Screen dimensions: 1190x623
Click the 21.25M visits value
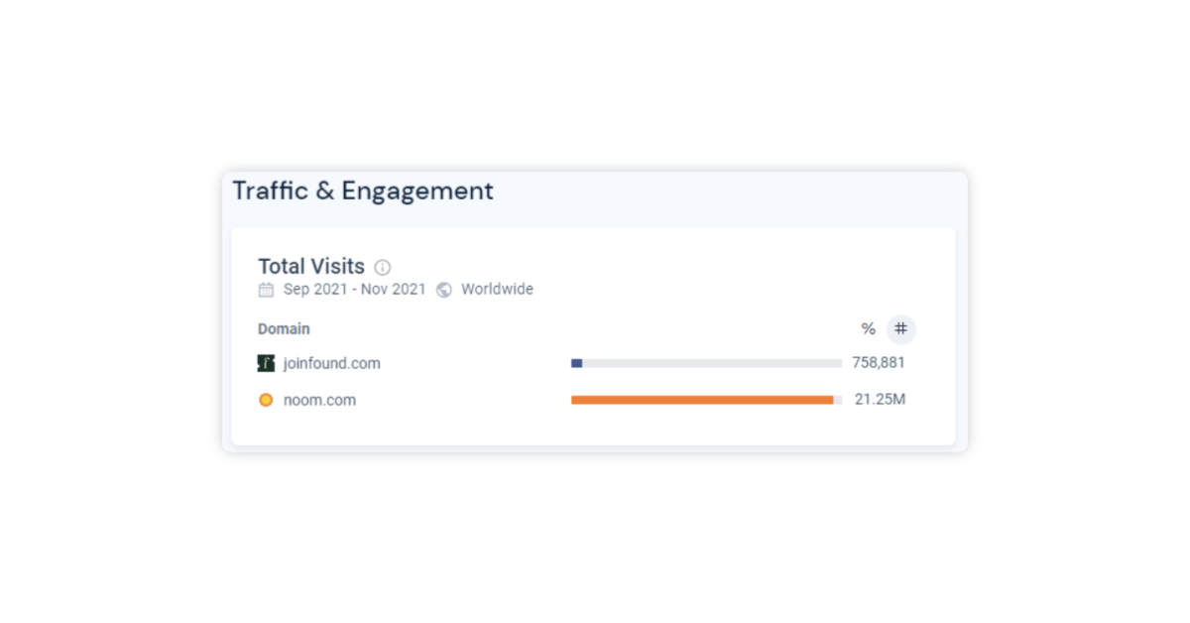click(880, 400)
